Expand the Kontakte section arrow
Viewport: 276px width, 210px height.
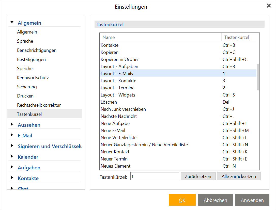pos(12,178)
